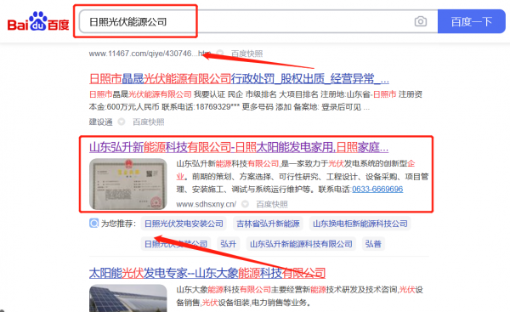Click shield icon after www.sdhsxny.cn
Viewport: 510px width, 312px height.
tap(245, 204)
